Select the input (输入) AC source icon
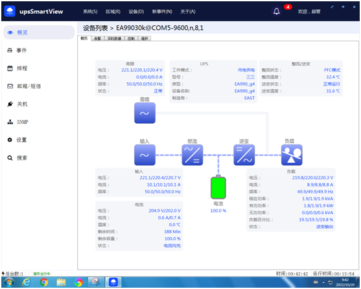361x289 pixels. click(x=145, y=155)
